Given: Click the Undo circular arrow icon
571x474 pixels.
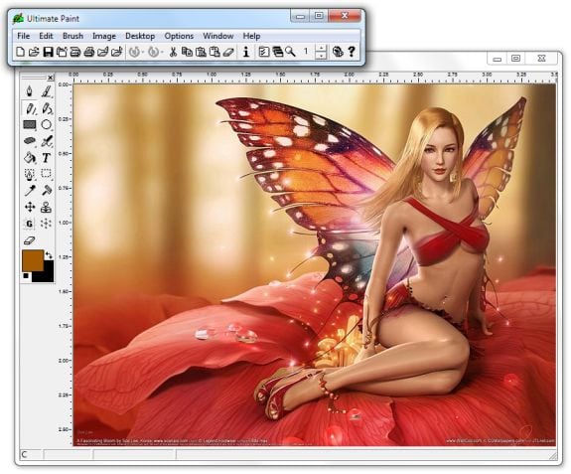Looking at the screenshot, I should coord(134,52).
